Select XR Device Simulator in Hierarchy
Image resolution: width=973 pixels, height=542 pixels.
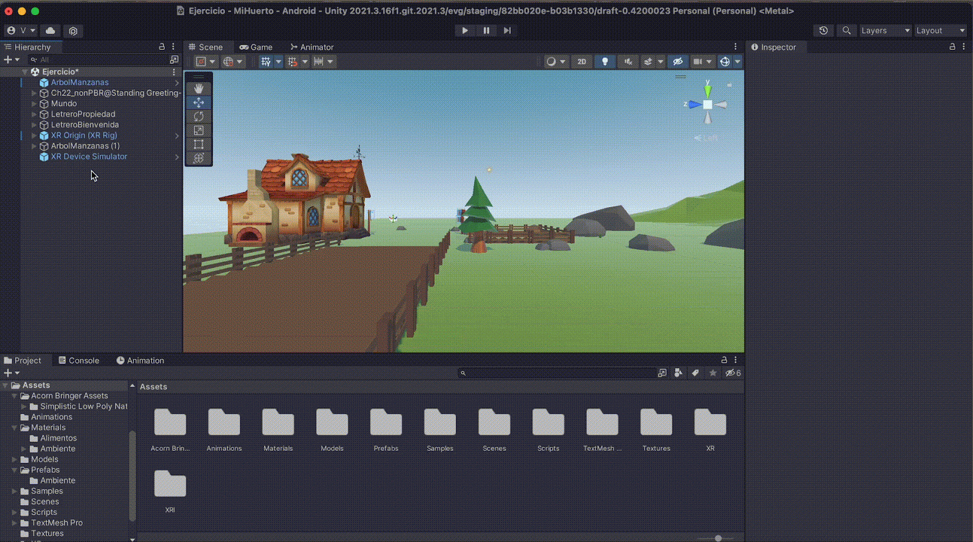click(89, 157)
